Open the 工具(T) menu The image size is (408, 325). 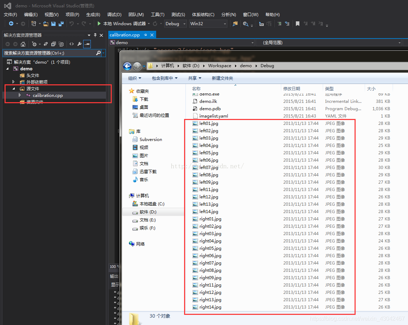coord(158,15)
